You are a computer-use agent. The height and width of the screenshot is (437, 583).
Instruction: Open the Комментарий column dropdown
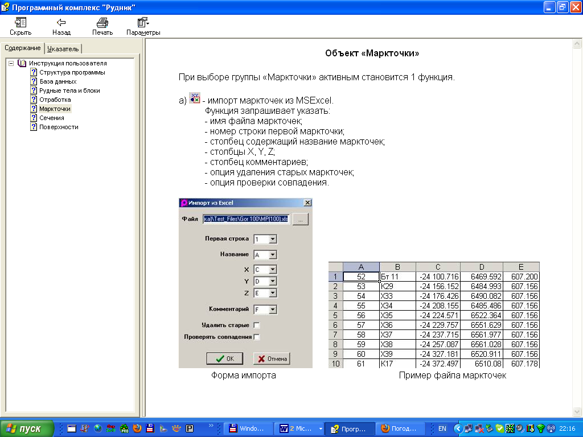click(x=273, y=310)
